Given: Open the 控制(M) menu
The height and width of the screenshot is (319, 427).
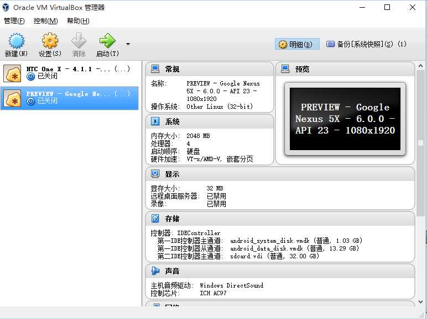Looking at the screenshot, I should [x=45, y=21].
